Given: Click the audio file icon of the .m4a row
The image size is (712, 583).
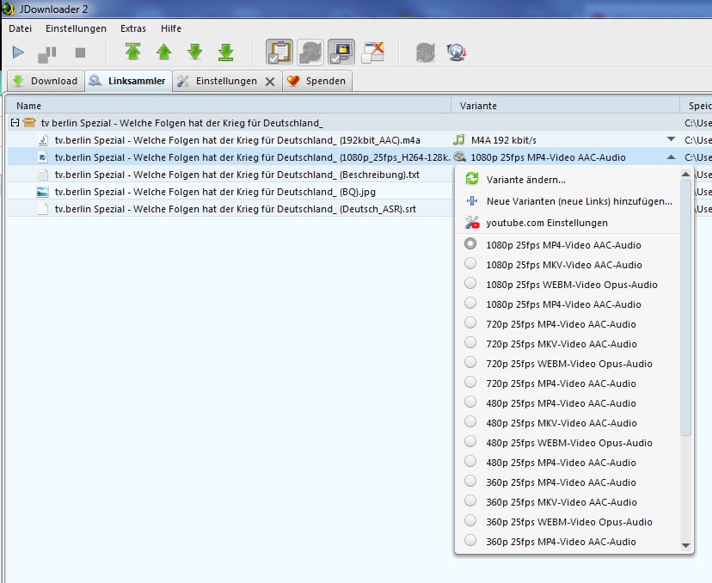Looking at the screenshot, I should tap(43, 140).
